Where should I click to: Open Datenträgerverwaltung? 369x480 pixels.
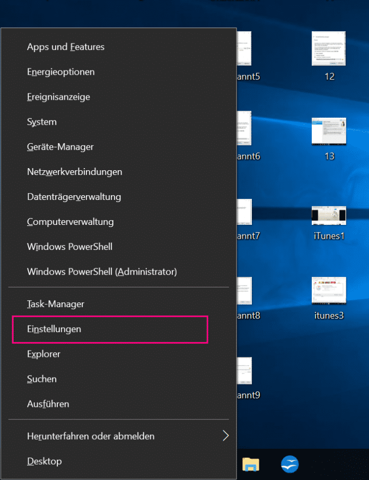click(74, 197)
